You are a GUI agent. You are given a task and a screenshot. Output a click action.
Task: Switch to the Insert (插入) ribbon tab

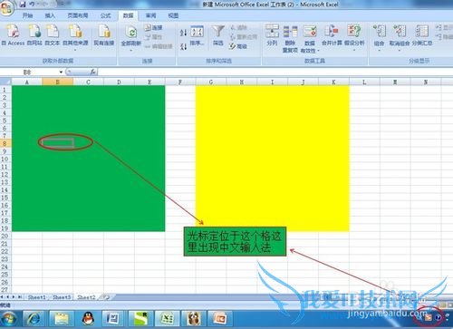pyautogui.click(x=50, y=15)
